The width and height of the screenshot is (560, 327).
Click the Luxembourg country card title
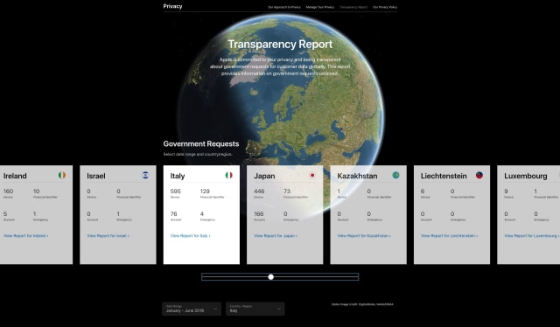[526, 176]
